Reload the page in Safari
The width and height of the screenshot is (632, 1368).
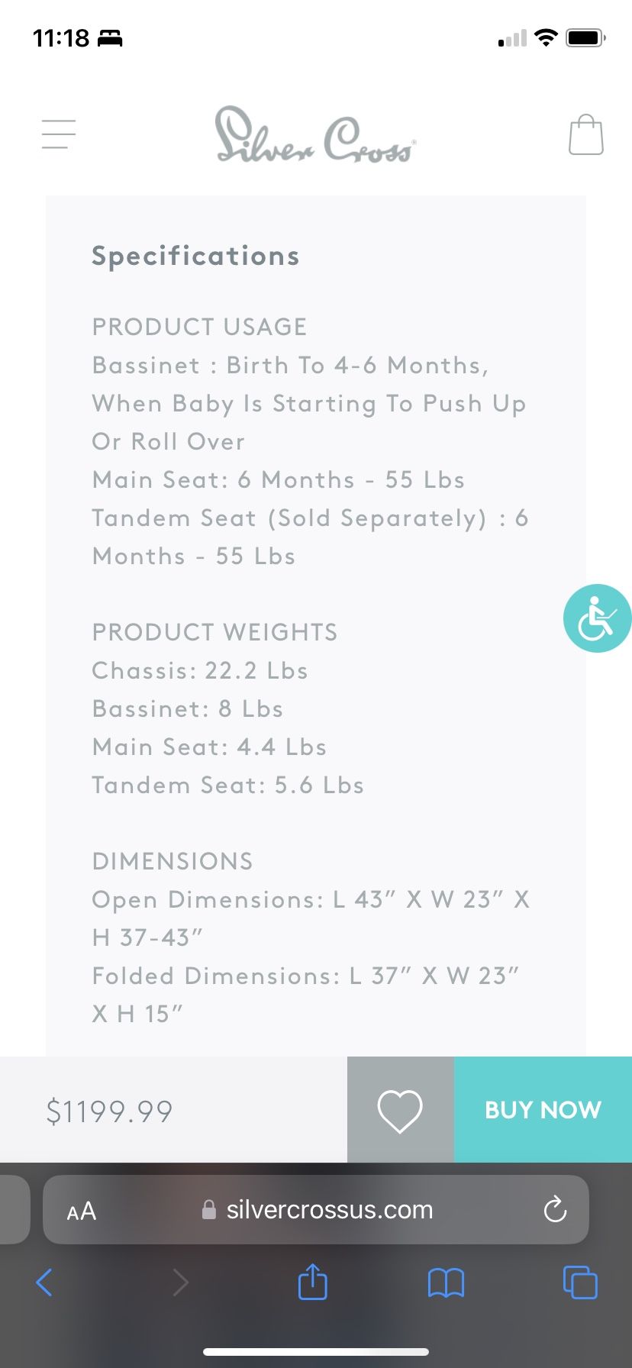coord(555,1209)
